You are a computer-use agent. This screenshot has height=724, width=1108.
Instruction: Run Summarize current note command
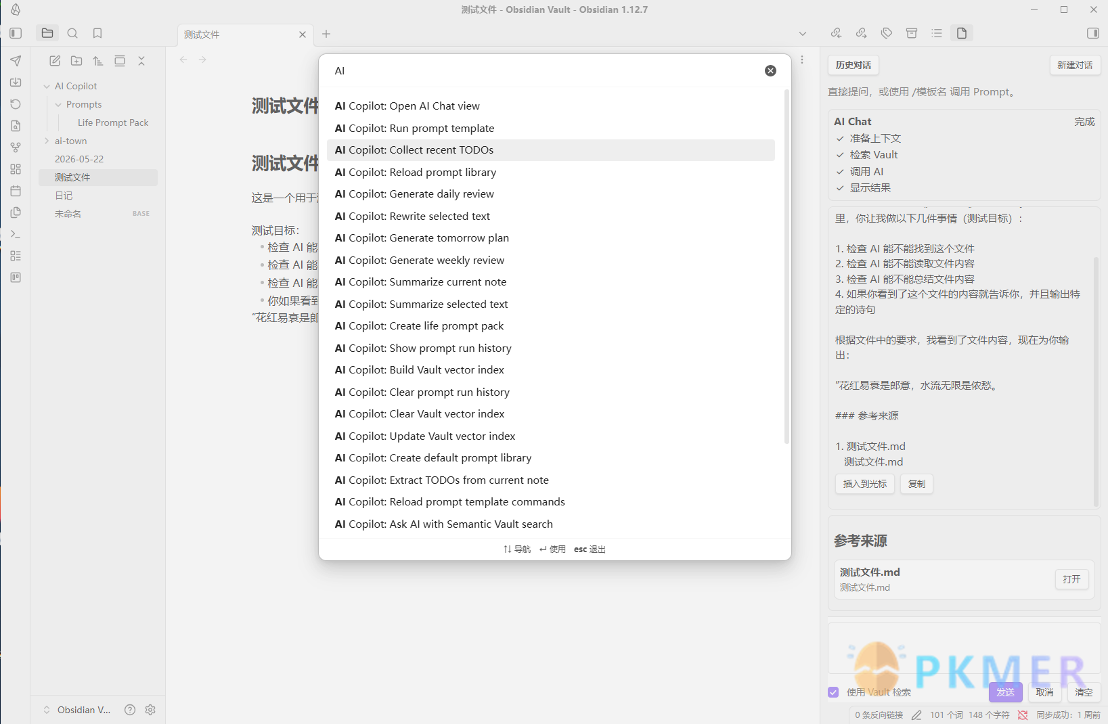551,282
